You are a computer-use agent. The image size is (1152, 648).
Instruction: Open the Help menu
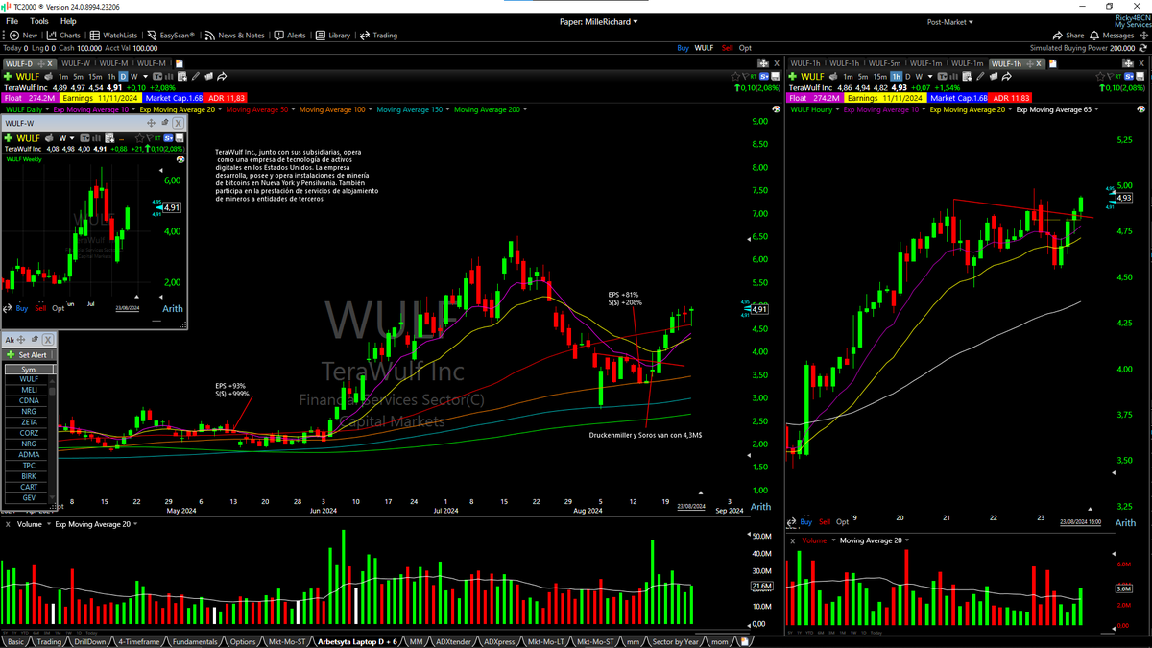point(68,21)
